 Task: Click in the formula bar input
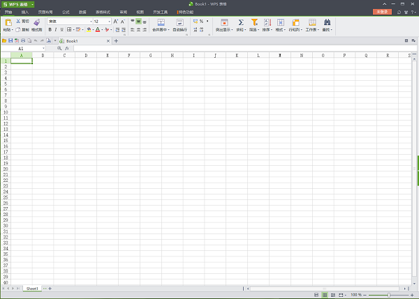(x=245, y=48)
